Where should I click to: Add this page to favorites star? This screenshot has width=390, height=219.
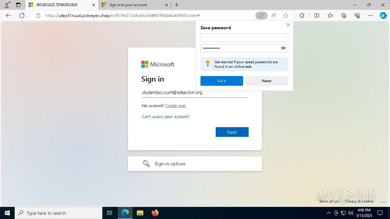(285, 16)
